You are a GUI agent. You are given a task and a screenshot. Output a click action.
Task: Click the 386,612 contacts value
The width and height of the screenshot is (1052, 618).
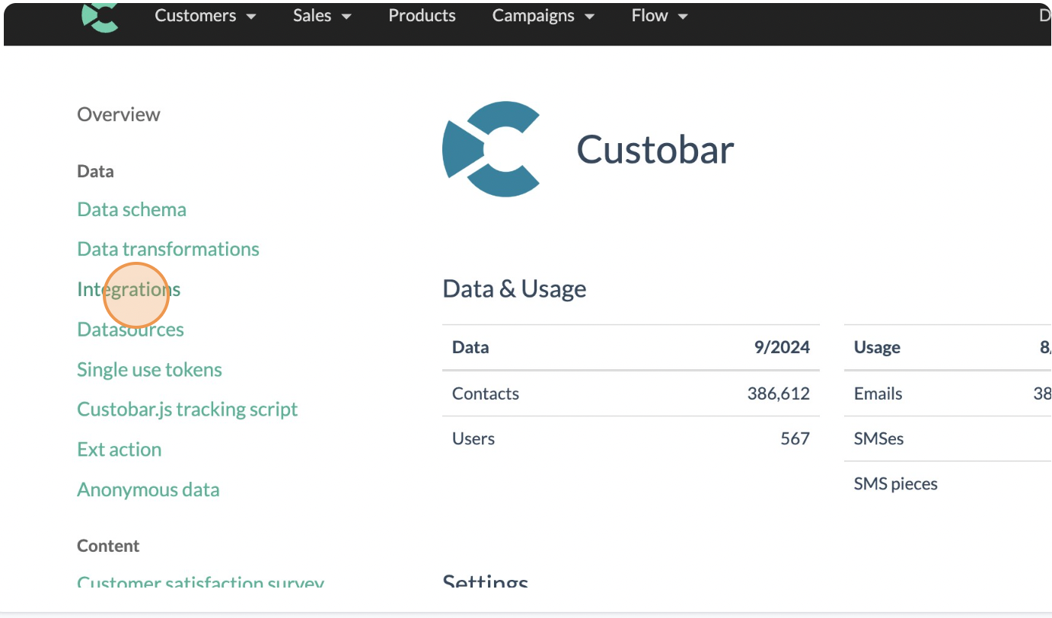coord(779,393)
